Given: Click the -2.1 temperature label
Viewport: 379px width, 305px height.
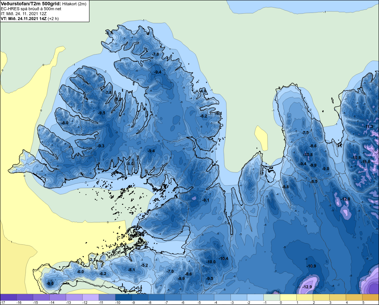Looking at the screenshot, I should [92, 260].
